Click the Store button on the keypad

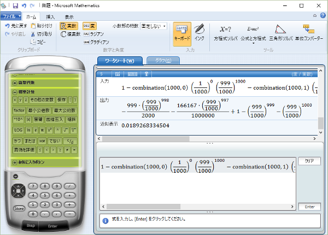pyautogui.click(x=19, y=208)
